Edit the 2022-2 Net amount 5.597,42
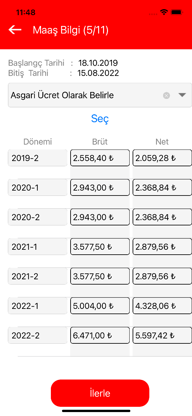 tap(162, 335)
